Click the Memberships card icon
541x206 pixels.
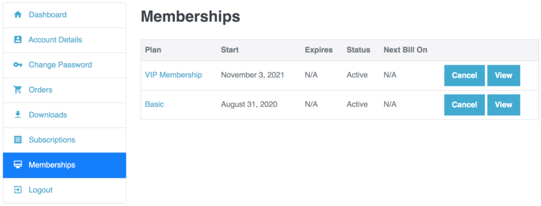[17, 165]
